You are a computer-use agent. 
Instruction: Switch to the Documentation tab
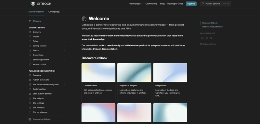pos(36,12)
